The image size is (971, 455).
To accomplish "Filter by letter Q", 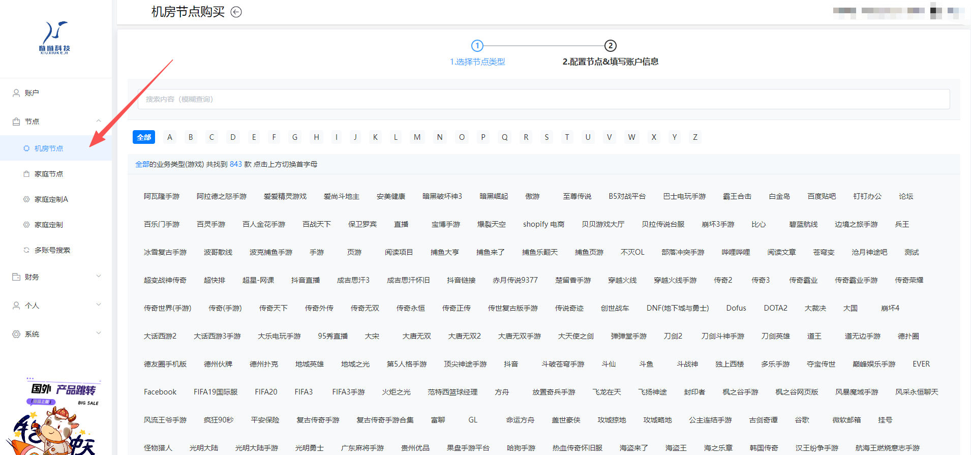I will click(504, 137).
